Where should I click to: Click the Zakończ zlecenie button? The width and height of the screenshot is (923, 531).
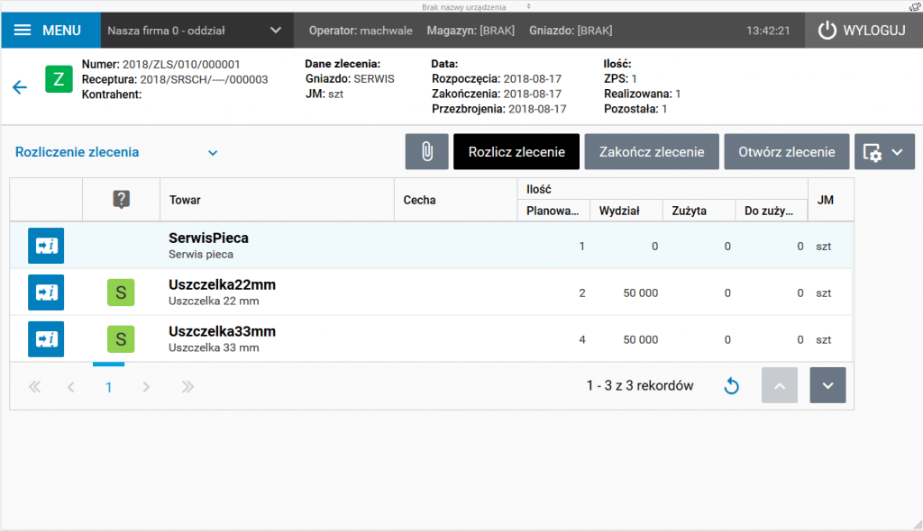(x=652, y=152)
